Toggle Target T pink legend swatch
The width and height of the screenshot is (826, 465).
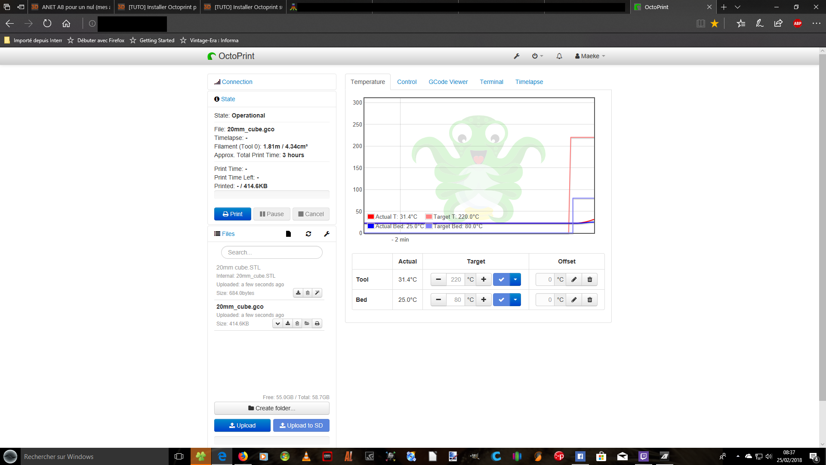tap(429, 217)
